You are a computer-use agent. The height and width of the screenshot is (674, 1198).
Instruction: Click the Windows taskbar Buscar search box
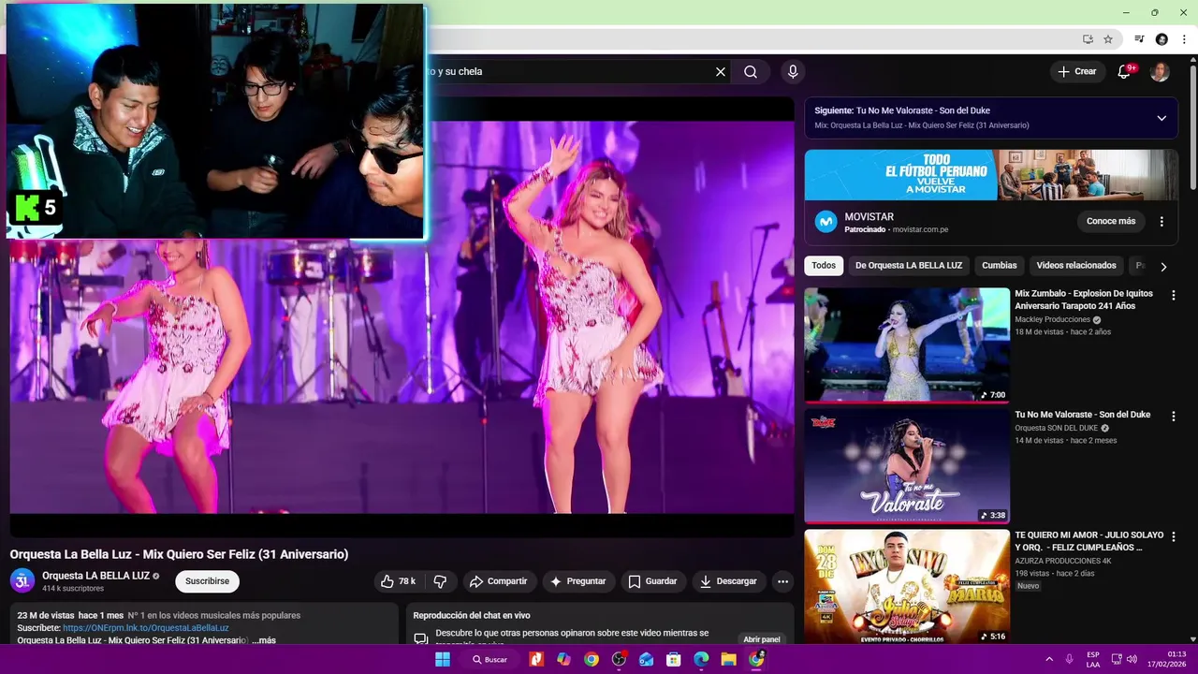489,659
